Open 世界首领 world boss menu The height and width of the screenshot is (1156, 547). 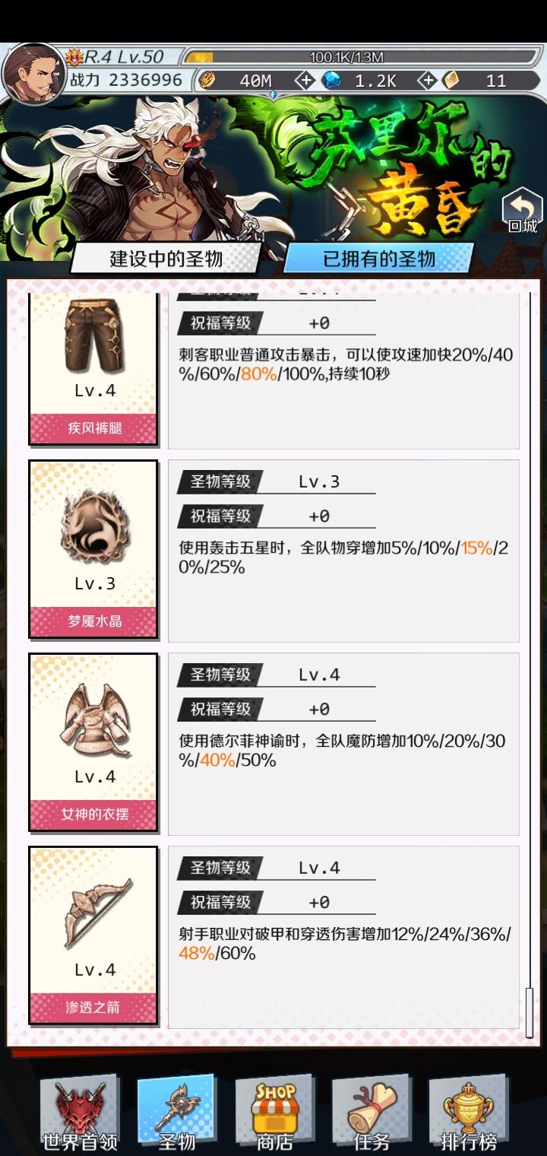pyautogui.click(x=79, y=1113)
